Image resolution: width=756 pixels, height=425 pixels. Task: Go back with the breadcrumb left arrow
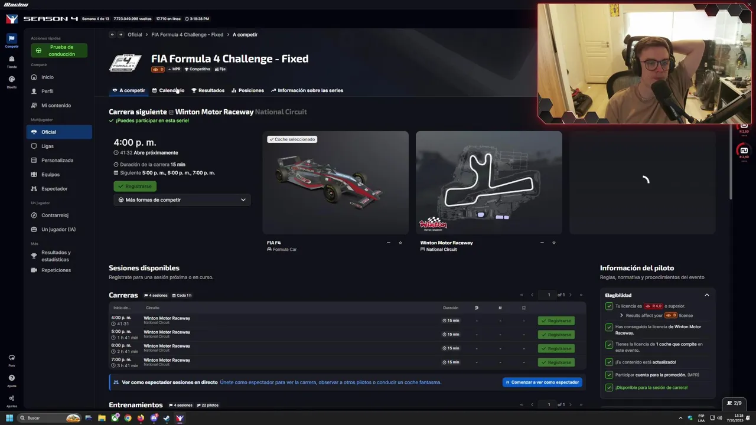tap(112, 34)
